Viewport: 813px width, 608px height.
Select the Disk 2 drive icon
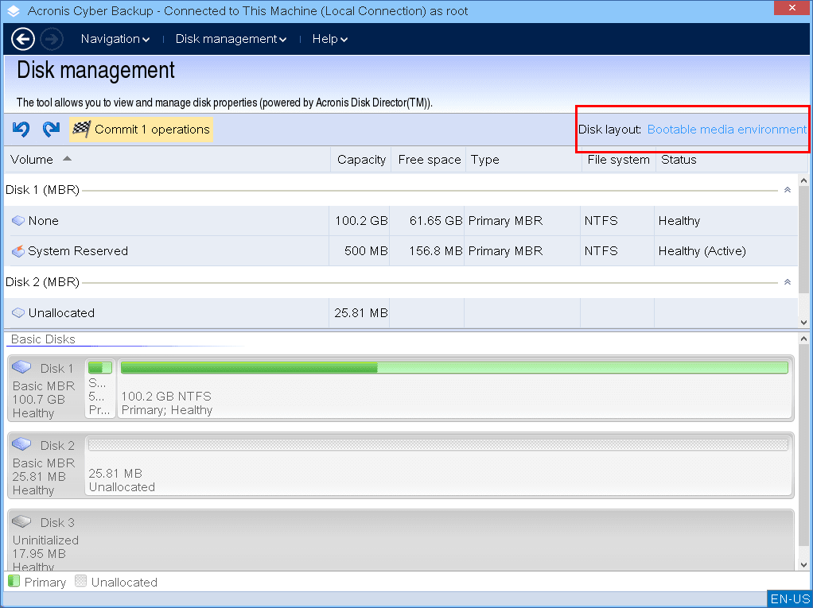[21, 444]
